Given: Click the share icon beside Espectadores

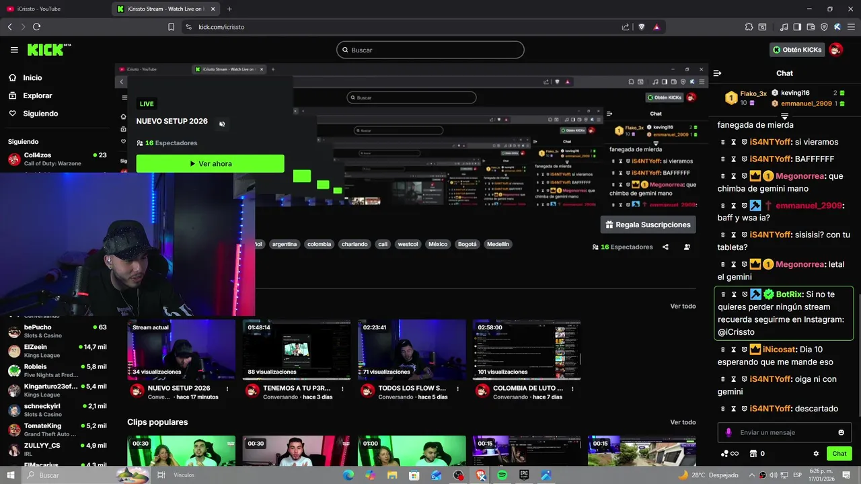Looking at the screenshot, I should click(665, 247).
